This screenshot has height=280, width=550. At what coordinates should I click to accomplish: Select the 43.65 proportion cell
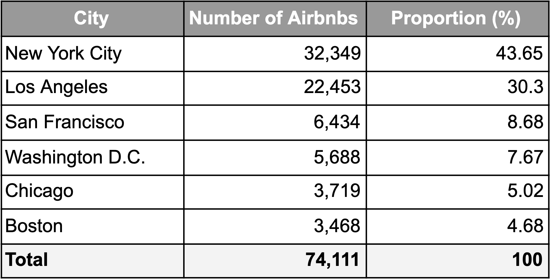click(519, 54)
